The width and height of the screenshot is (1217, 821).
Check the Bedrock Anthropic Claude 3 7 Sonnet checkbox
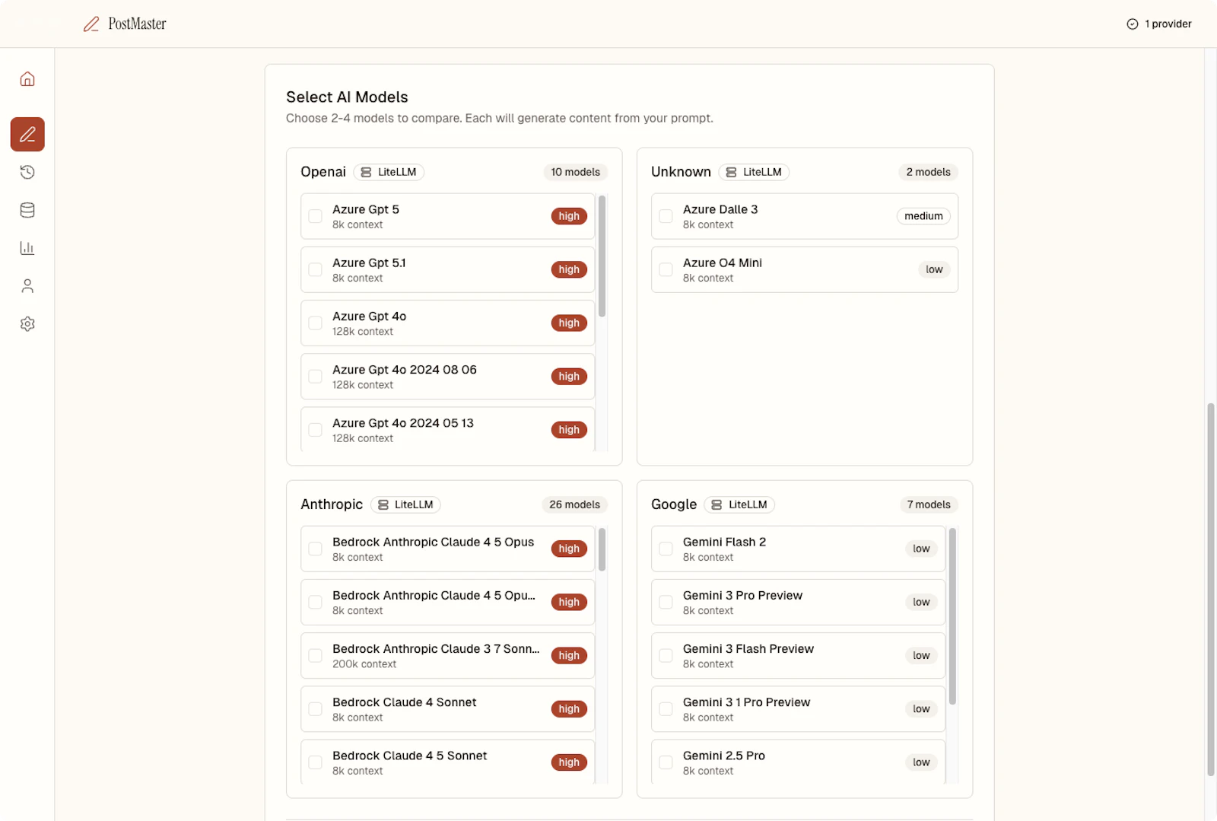pyautogui.click(x=315, y=656)
